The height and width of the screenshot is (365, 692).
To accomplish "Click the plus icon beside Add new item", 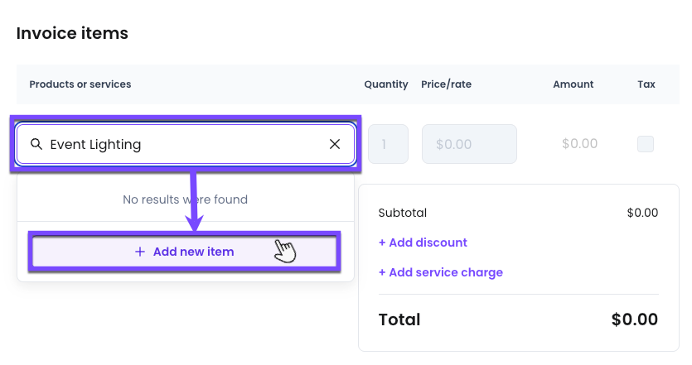I will click(x=139, y=252).
